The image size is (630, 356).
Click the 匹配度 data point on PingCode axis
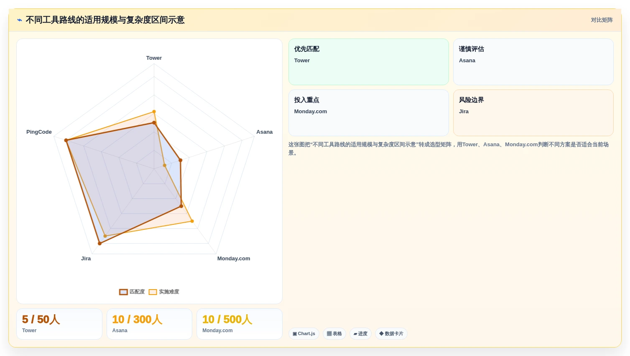[66, 140]
